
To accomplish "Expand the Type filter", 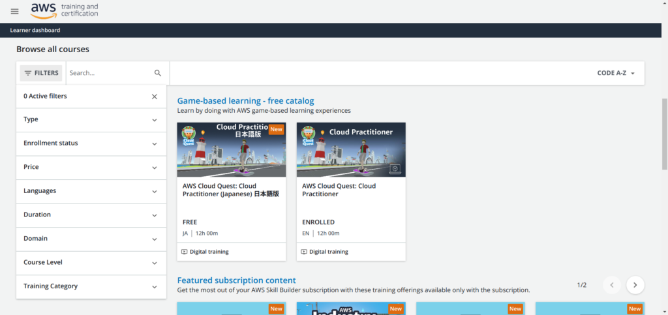I will click(91, 120).
